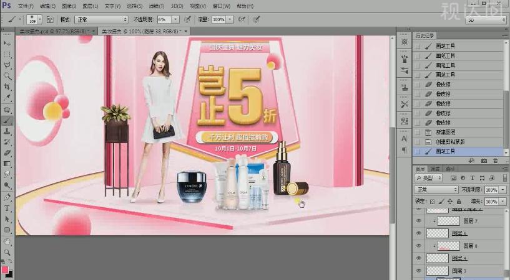
Task: Hide layer 图层 6
Action: [x=419, y=233]
